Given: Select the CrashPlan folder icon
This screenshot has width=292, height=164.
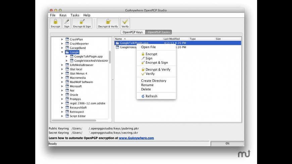Looking at the screenshot, I should [x=67, y=39].
